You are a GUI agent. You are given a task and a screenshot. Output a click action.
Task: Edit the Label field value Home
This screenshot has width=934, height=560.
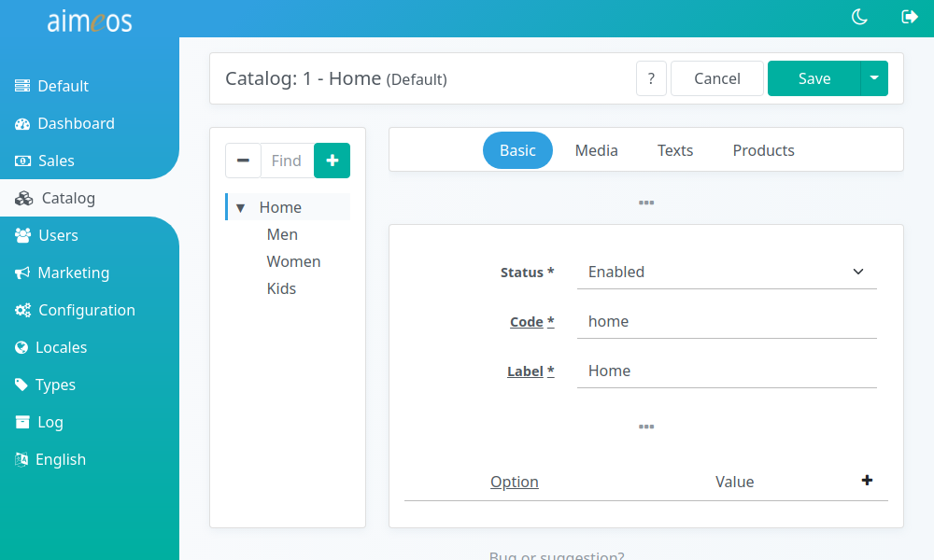(727, 371)
